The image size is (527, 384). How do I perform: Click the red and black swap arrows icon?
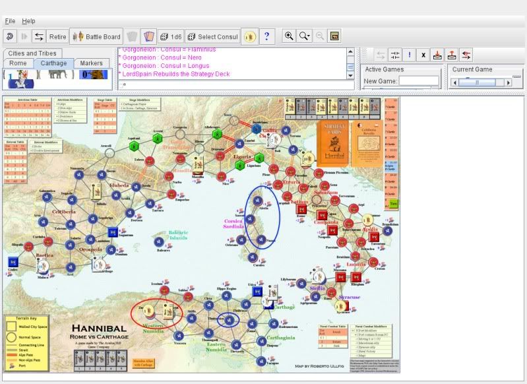click(x=466, y=55)
